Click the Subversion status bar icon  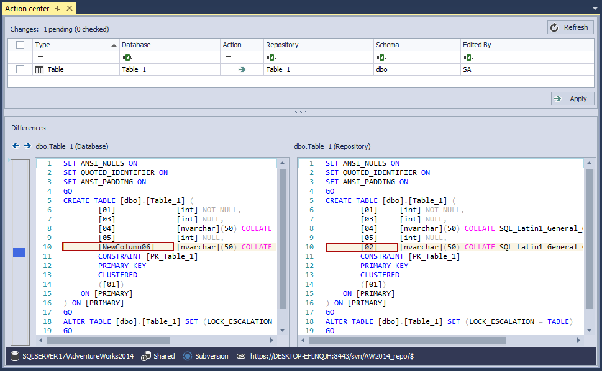188,356
